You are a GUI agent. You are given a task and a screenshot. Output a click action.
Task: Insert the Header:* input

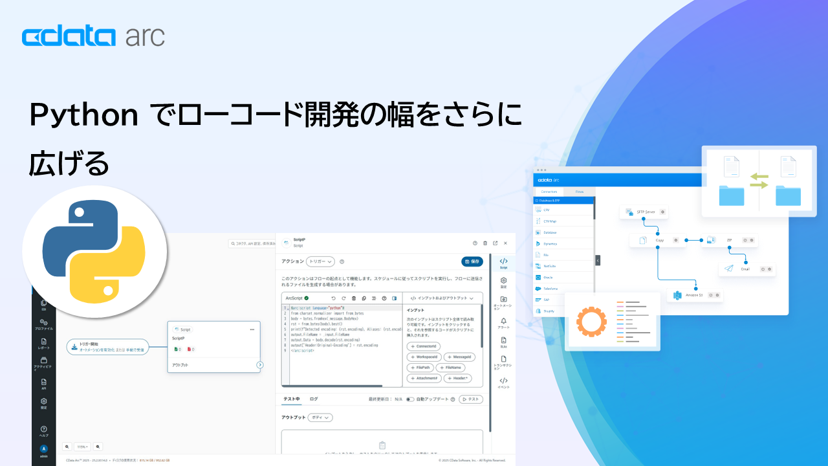(x=458, y=378)
